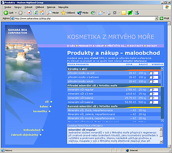Image resolution: width=172 pixels, height=153 pixels.
Task: Click product list scroll up arrow
Action: [162, 69]
